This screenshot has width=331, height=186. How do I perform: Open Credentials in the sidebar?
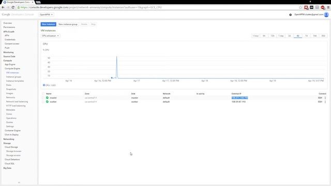point(10,40)
